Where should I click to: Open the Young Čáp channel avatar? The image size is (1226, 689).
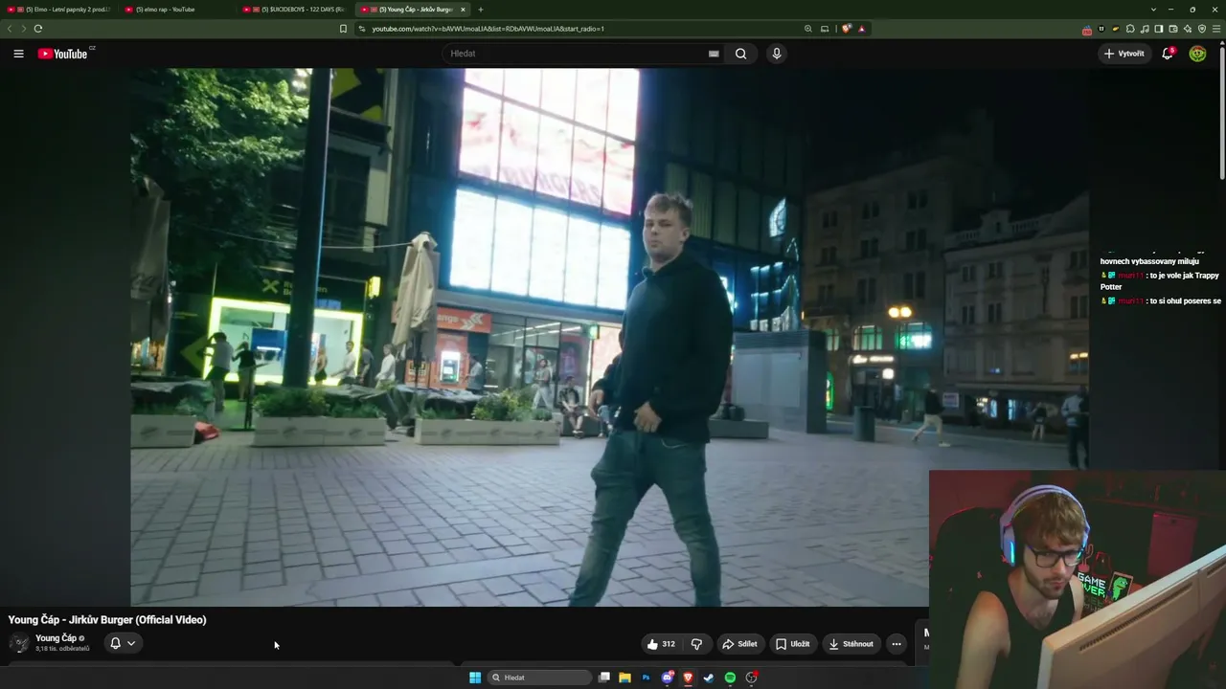[18, 643]
